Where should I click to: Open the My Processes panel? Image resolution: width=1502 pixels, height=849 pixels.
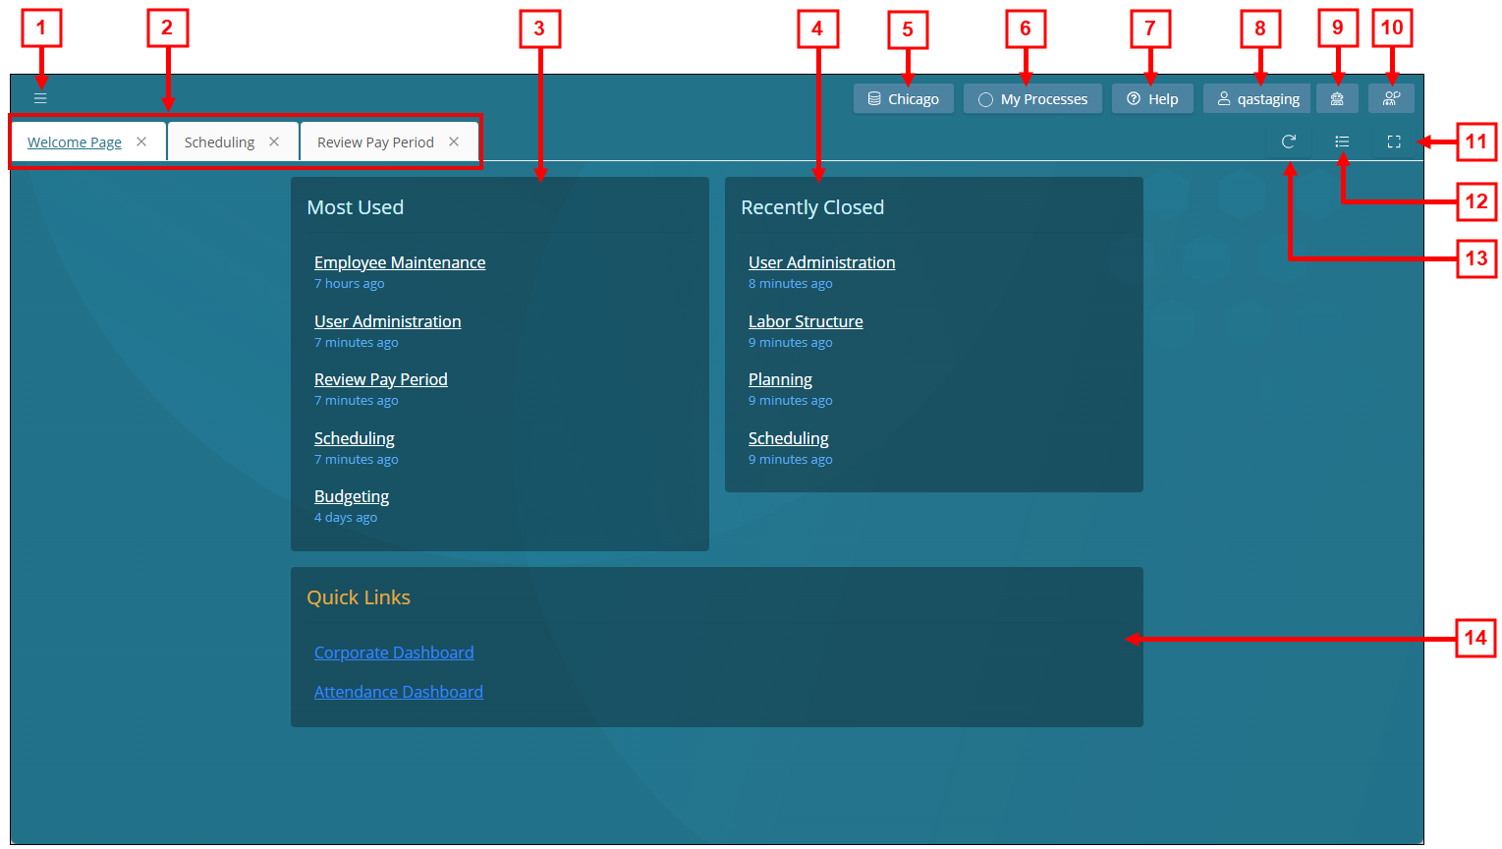click(1031, 98)
